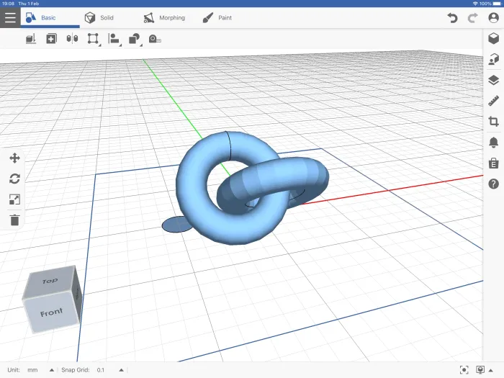Click the Undo arrow

[452, 17]
